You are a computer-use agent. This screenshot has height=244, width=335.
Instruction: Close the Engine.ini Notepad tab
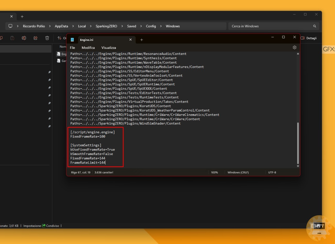tap(130, 40)
